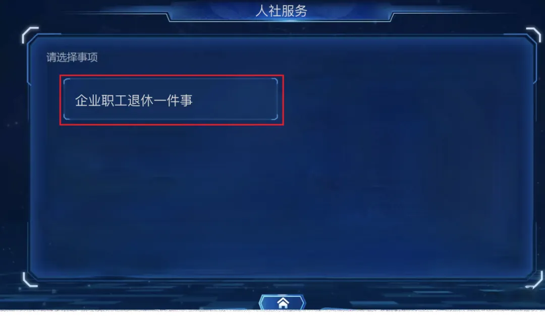The height and width of the screenshot is (316, 545).
Task: Tap the 退休 text on the service card
Action: 140,100
